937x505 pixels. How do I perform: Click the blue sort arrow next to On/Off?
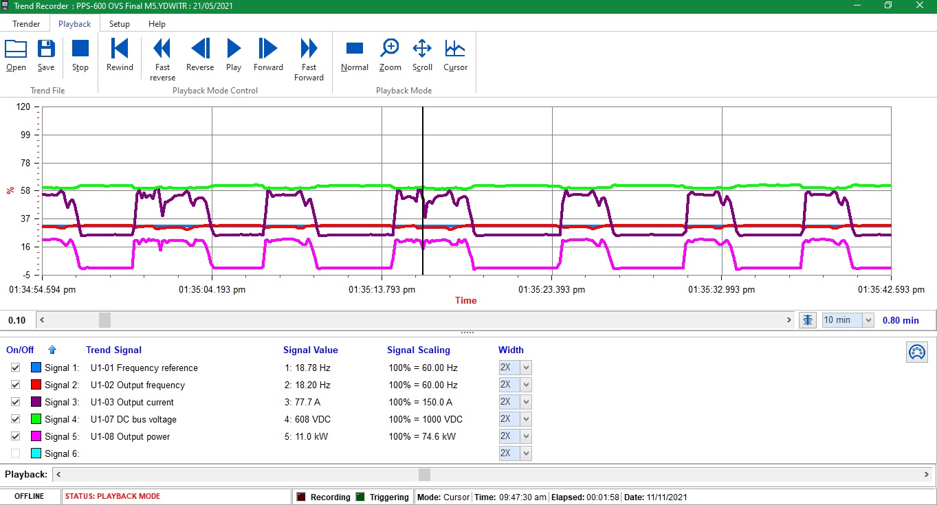click(x=52, y=350)
